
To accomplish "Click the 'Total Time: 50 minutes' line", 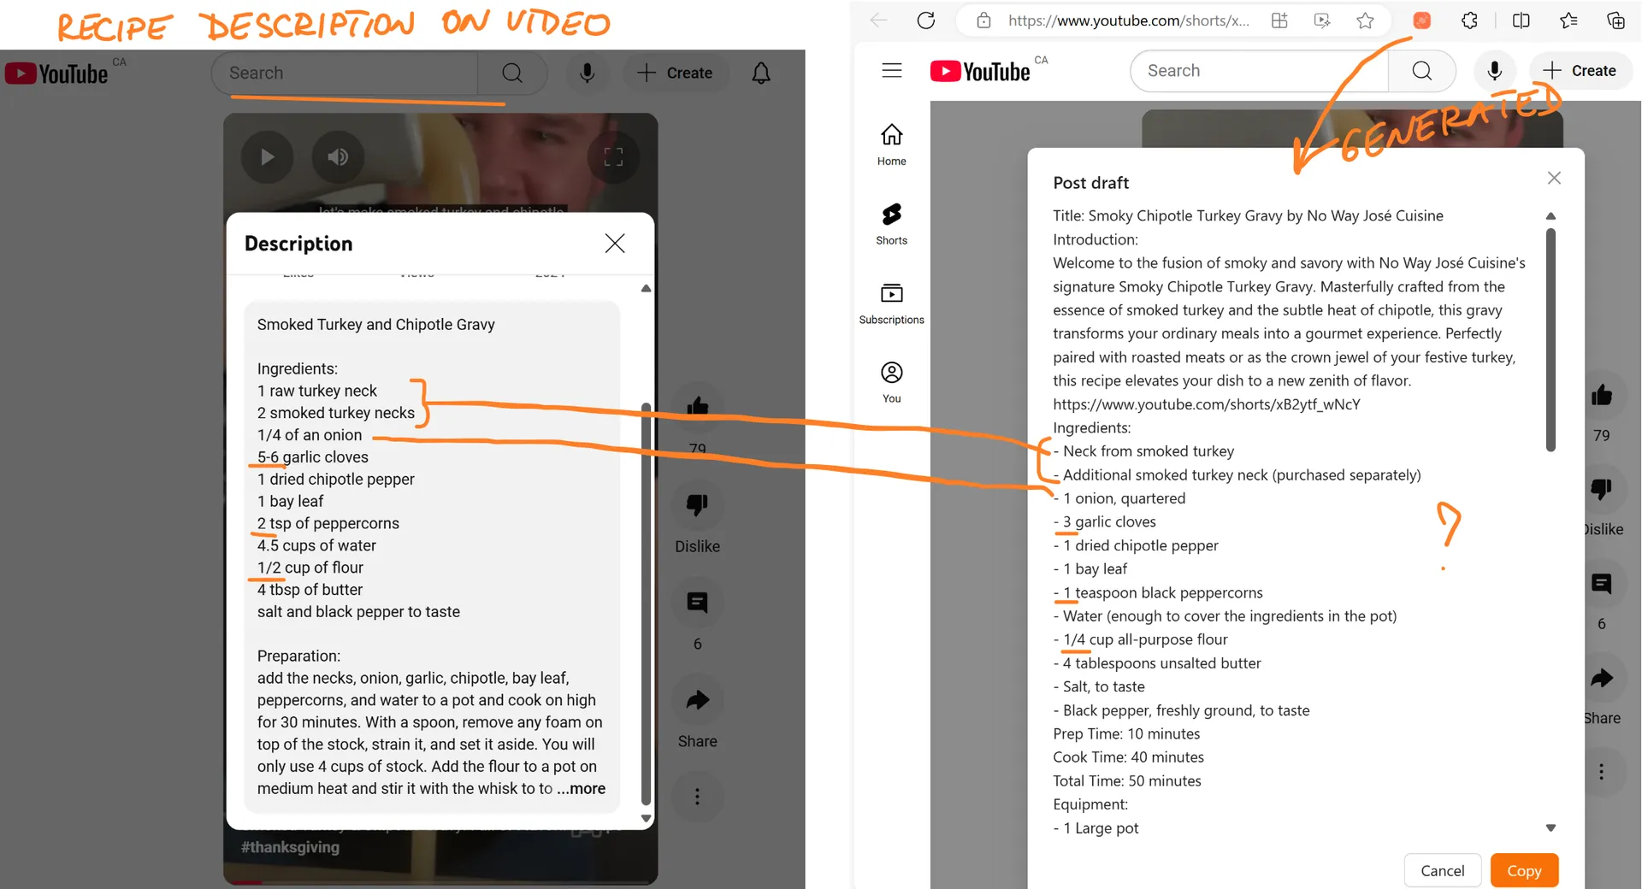I will tap(1126, 780).
